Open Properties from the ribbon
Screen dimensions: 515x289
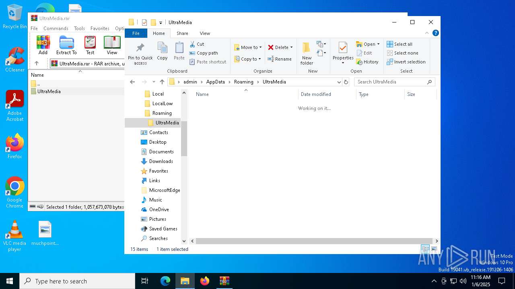(343, 50)
